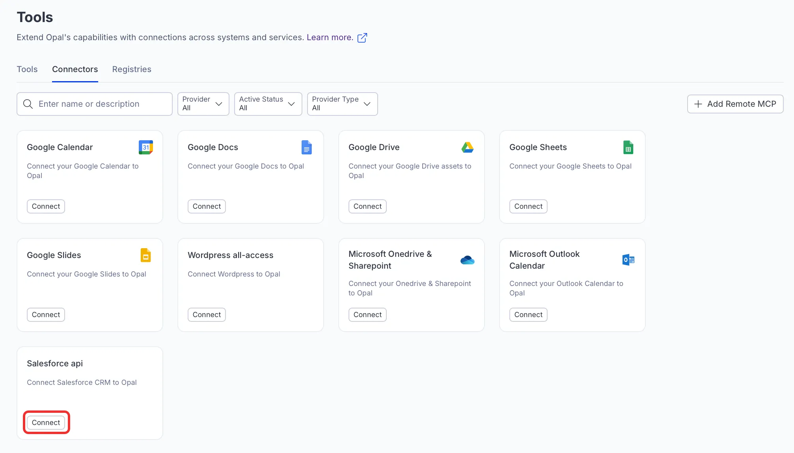Screen dimensions: 794x453
Task: Click the search magnifier icon
Action: 28,104
